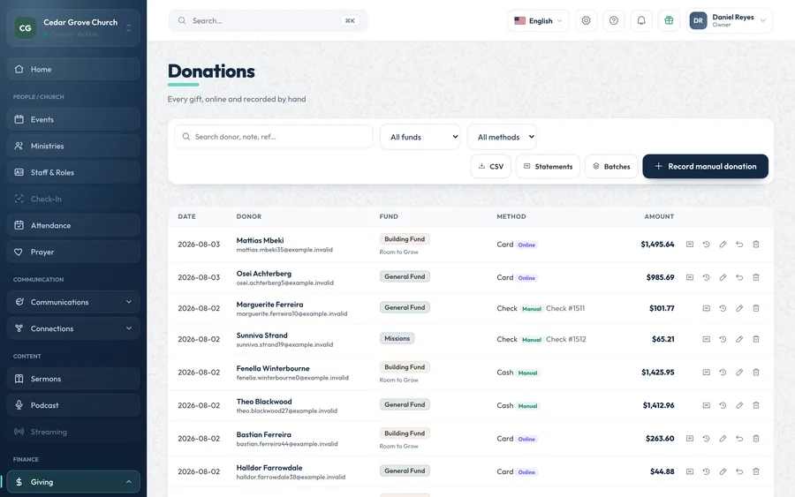View history for Halldor Farrowdale's $44.88 gift
Image resolution: width=795 pixels, height=497 pixels.
(x=707, y=471)
